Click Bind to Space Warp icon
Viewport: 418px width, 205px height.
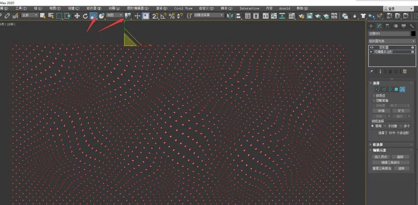(15, 16)
